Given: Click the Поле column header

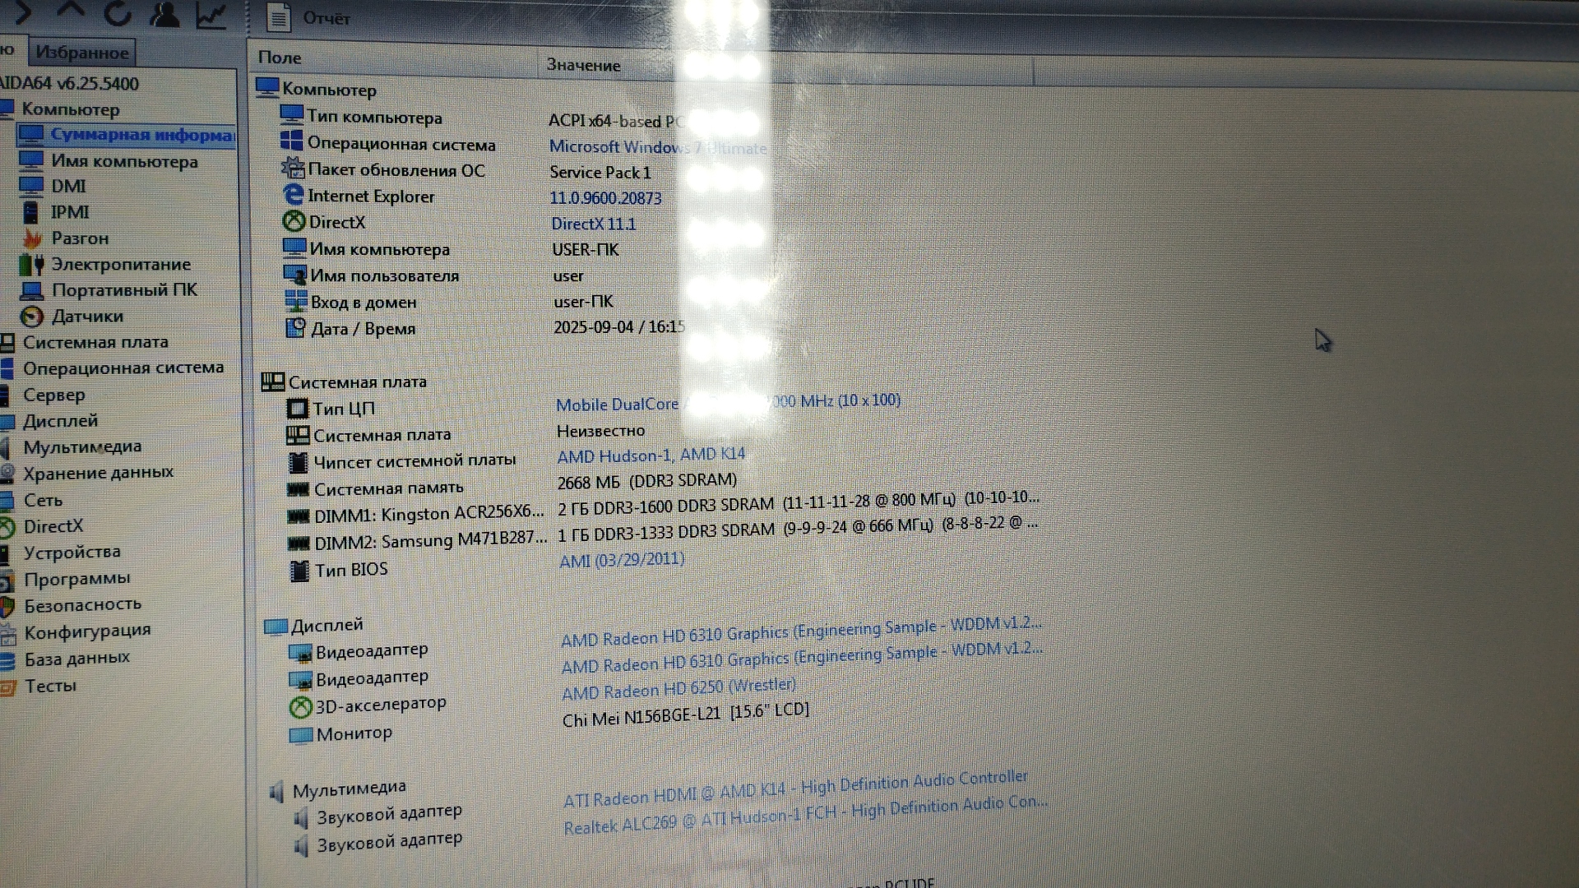Looking at the screenshot, I should pos(280,58).
